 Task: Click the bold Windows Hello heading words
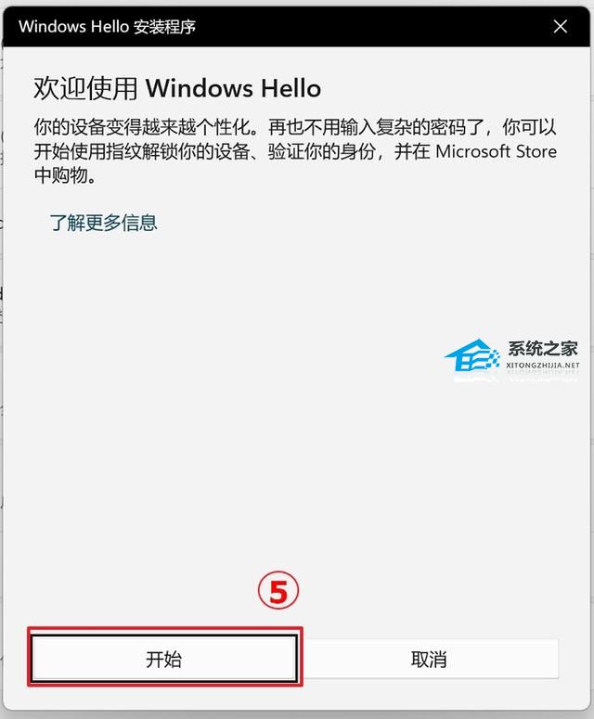234,88
